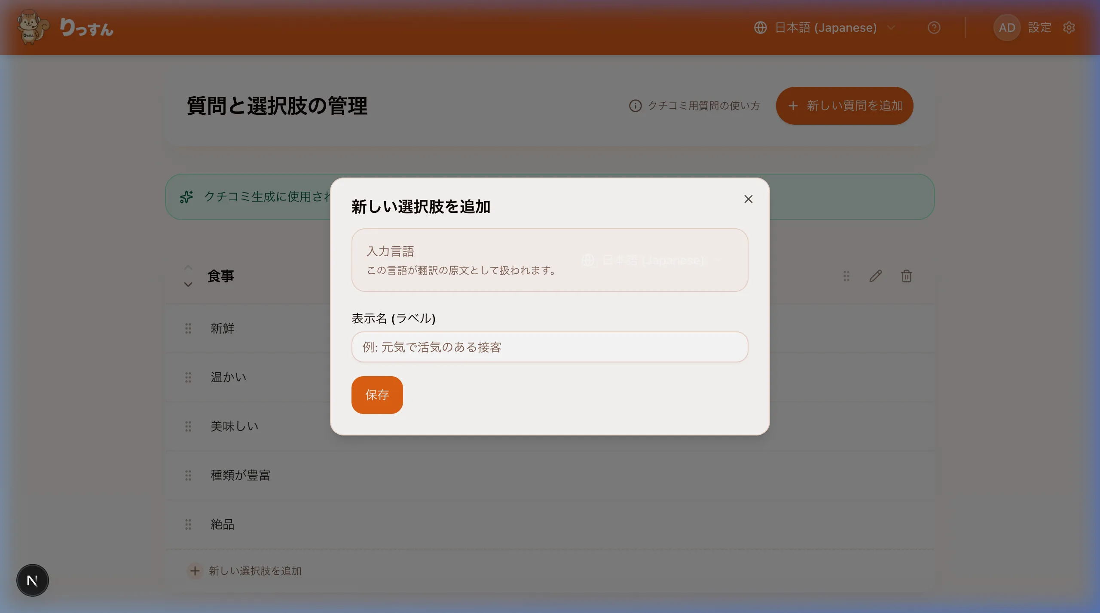Click the help question mark icon
This screenshot has width=1100, height=613.
pos(934,28)
